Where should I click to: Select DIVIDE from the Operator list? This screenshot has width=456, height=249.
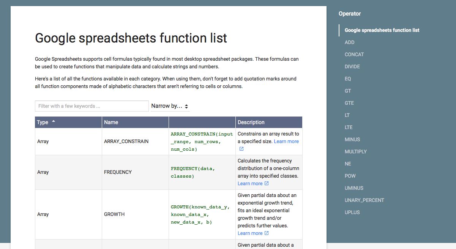[x=352, y=67]
